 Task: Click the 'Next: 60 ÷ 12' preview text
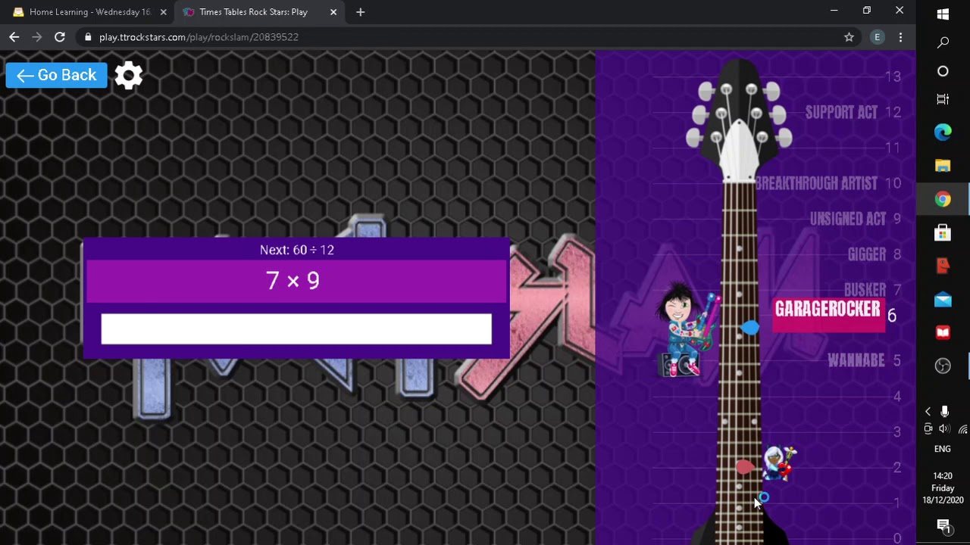[x=296, y=250]
